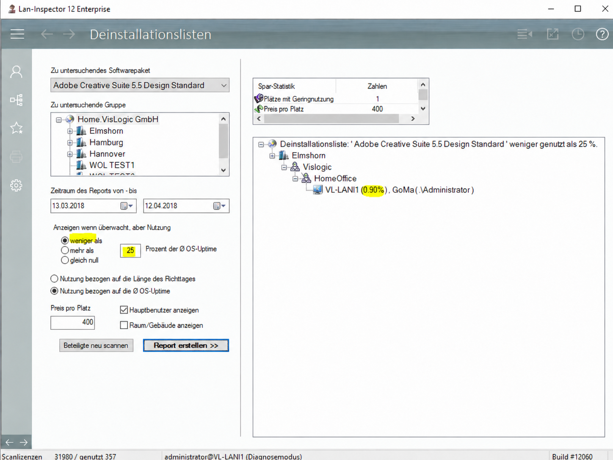Viewport: 613px width, 460px height.
Task: Select the 'weniger als' radio button
Action: [x=65, y=241]
